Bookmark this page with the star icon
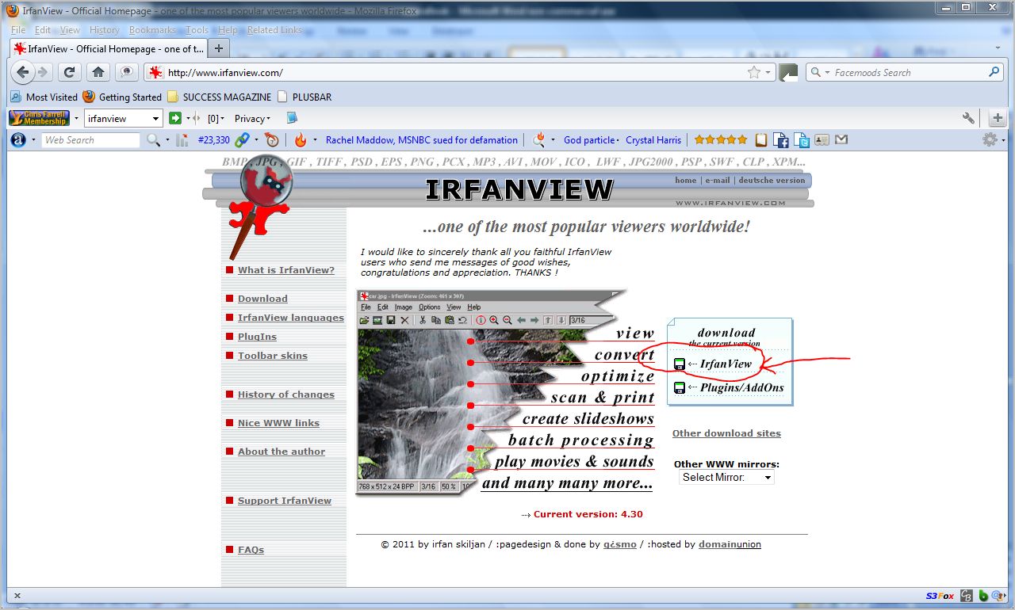1015x610 pixels. coord(753,72)
